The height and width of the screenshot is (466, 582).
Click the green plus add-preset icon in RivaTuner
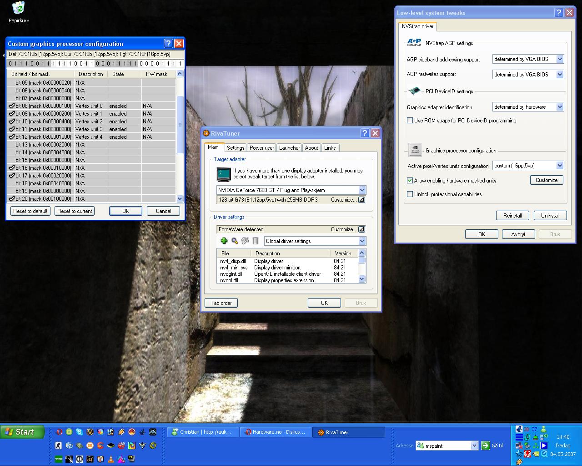click(224, 241)
